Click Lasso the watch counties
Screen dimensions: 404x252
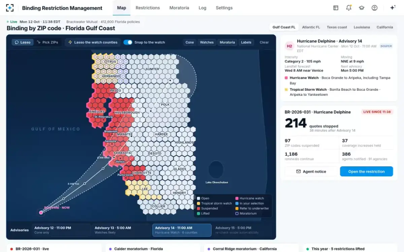tap(93, 42)
